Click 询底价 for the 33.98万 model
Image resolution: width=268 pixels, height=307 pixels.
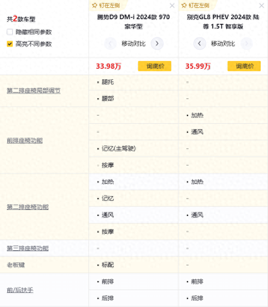155,66
